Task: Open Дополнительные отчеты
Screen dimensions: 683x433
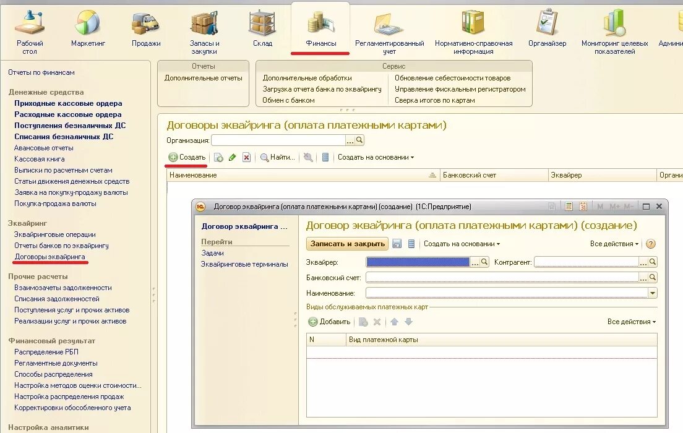Action: pos(204,79)
